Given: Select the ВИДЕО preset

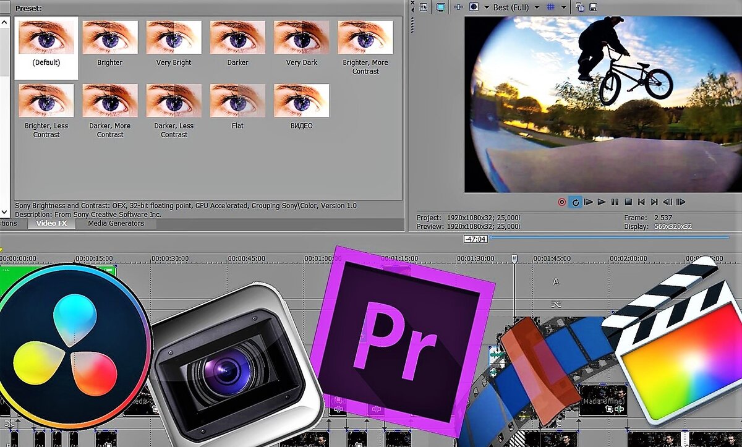Looking at the screenshot, I should coord(302,106).
